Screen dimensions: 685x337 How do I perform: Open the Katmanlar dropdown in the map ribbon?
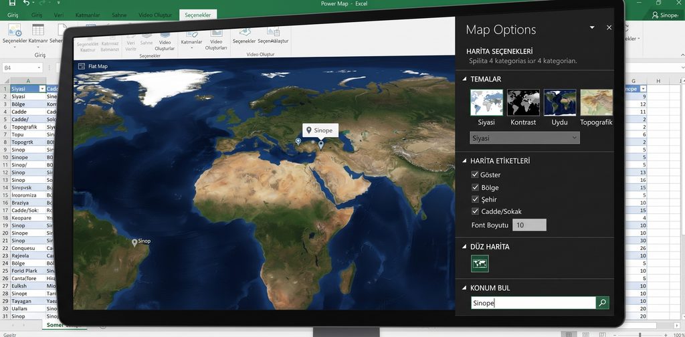[191, 47]
